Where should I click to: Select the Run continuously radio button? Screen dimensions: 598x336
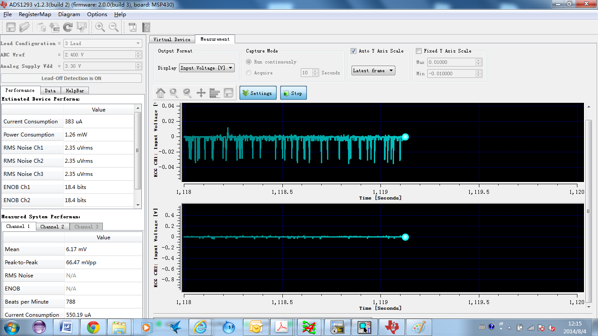point(249,62)
